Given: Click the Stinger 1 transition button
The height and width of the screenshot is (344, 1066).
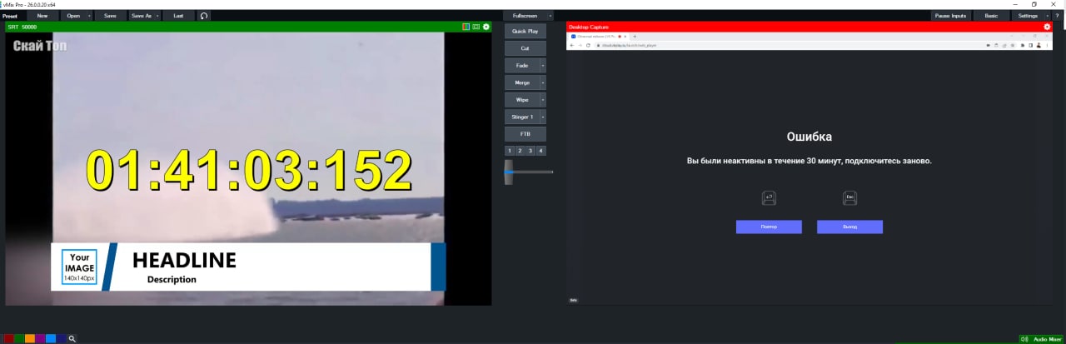Looking at the screenshot, I should pyautogui.click(x=522, y=117).
